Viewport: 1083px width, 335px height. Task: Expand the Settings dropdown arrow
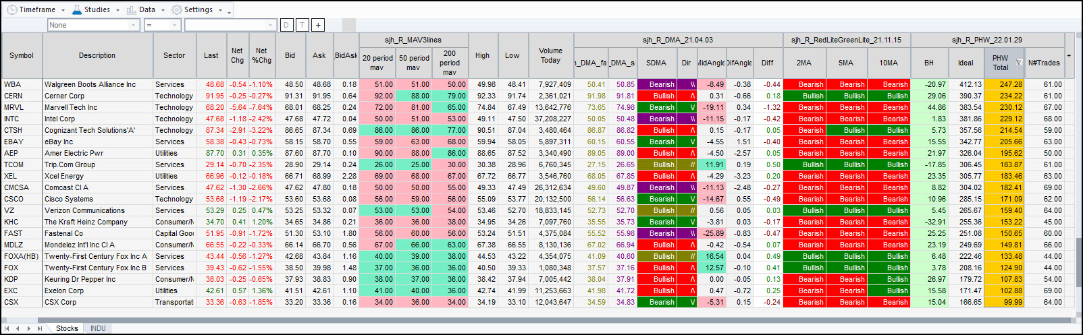click(220, 10)
